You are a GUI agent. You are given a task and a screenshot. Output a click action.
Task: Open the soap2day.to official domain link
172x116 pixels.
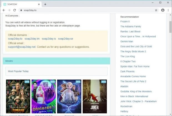15,39
